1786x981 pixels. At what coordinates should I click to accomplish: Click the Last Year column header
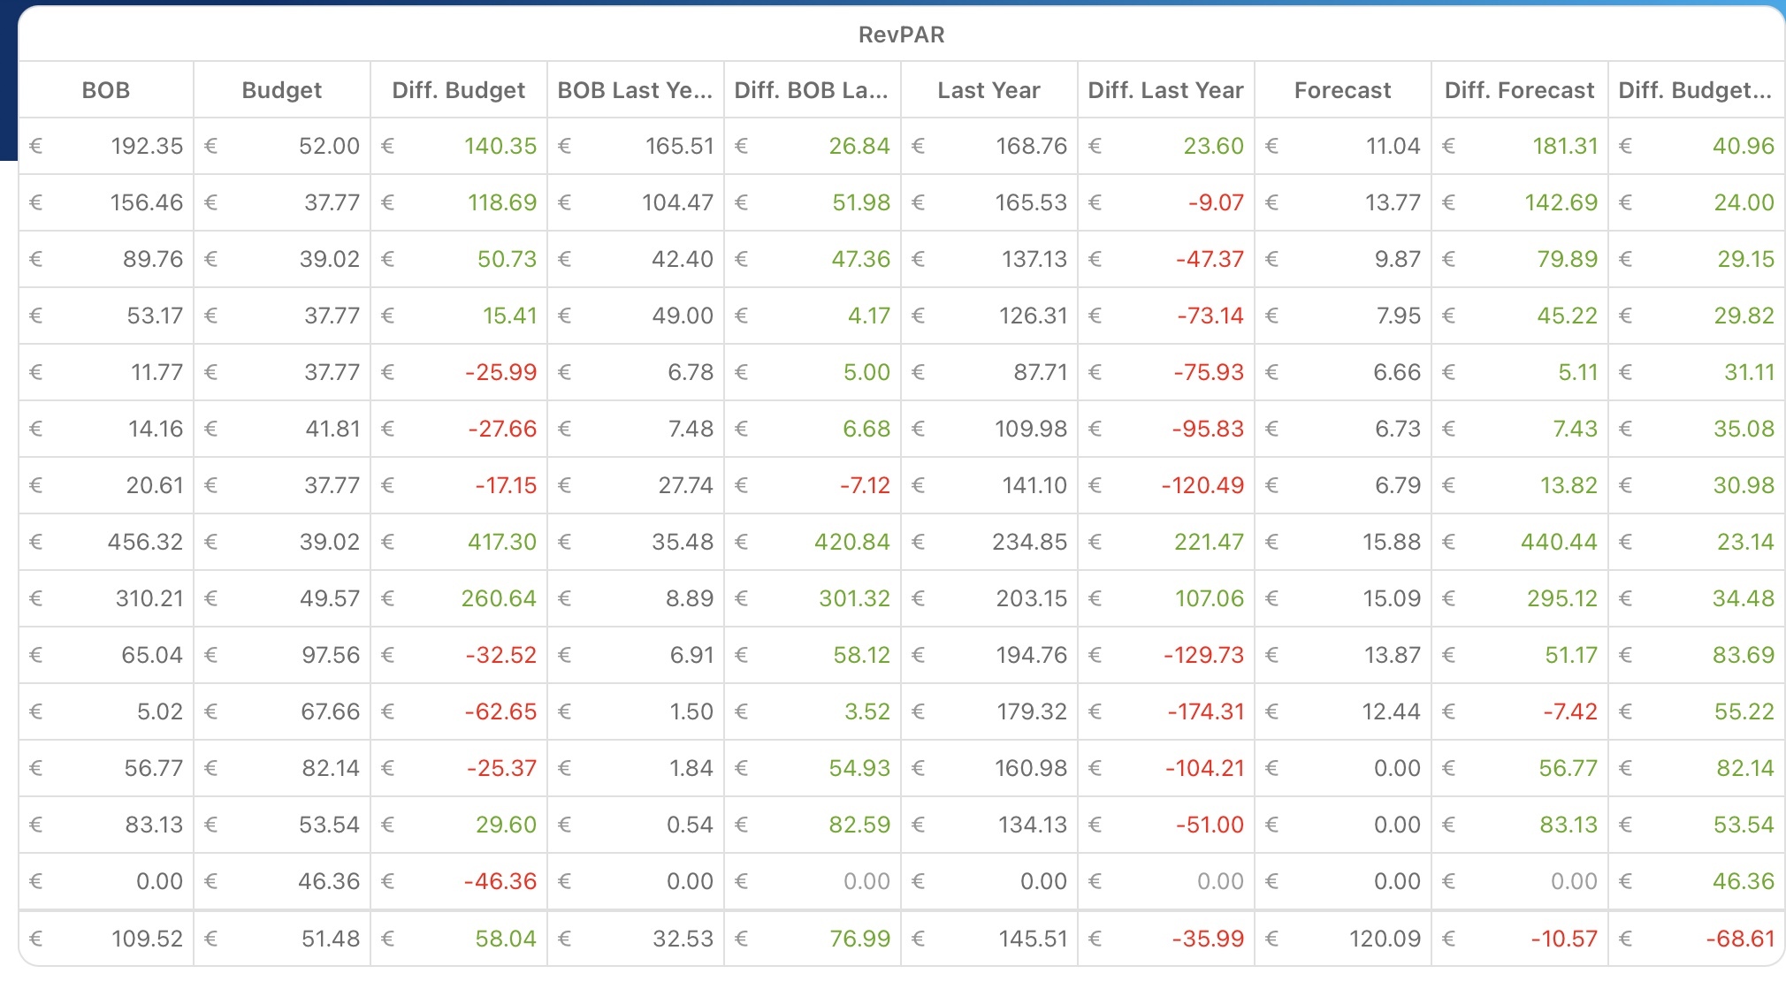[988, 90]
